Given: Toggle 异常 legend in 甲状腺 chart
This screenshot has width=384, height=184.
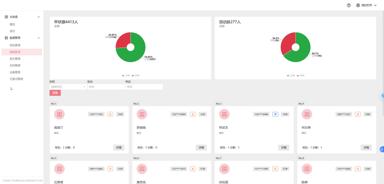Looking at the screenshot, I should (135, 76).
